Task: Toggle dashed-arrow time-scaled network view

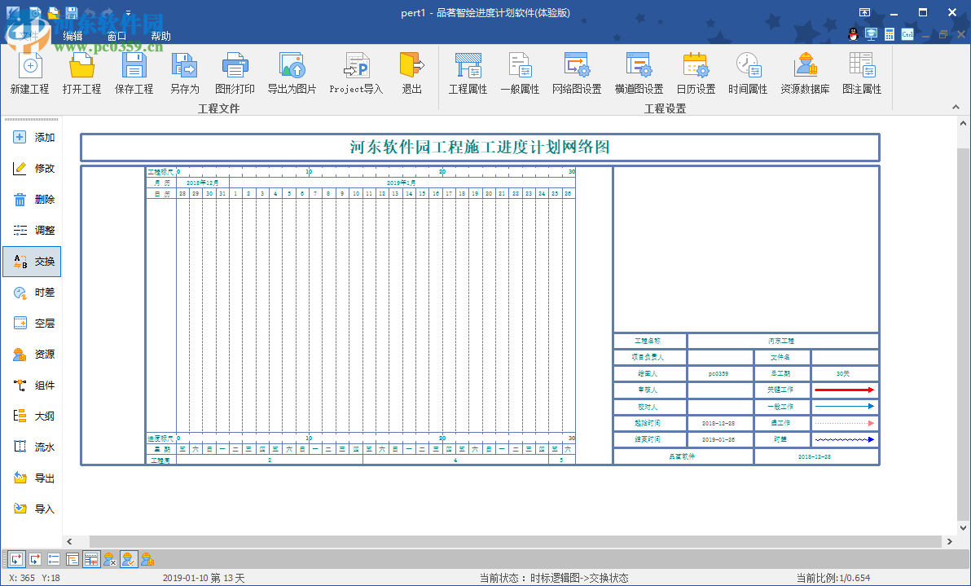Action: click(17, 559)
